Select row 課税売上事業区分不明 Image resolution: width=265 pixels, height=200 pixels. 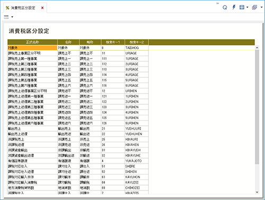click(x=78, y=53)
